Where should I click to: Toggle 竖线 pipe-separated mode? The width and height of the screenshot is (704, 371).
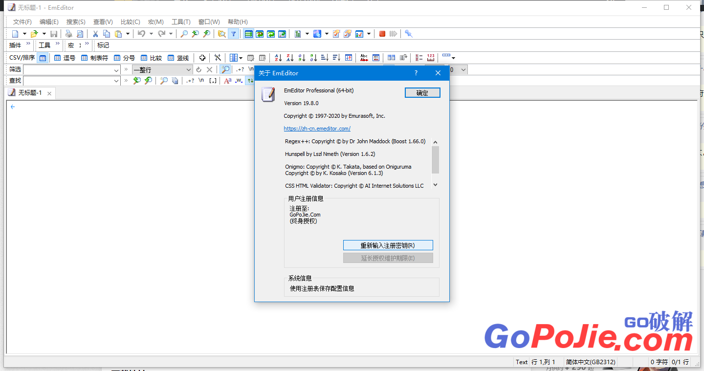click(178, 58)
